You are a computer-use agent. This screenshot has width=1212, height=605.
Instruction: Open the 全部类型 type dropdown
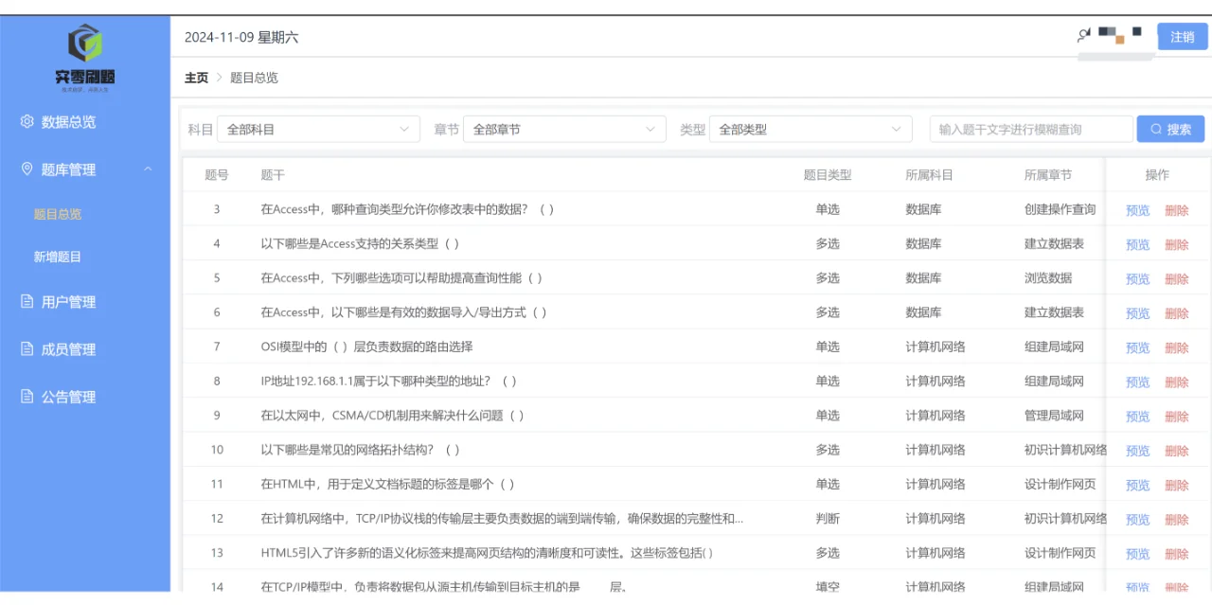tap(810, 129)
